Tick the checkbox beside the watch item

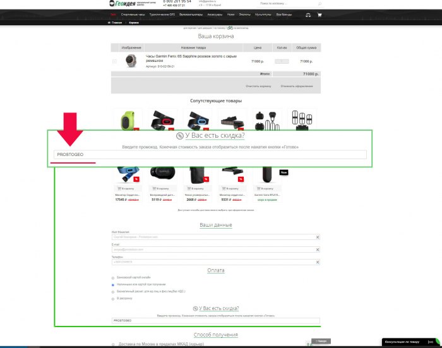pyautogui.click(x=114, y=61)
